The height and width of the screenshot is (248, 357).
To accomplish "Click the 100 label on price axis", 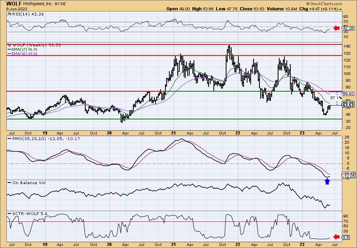I will click(x=347, y=74).
